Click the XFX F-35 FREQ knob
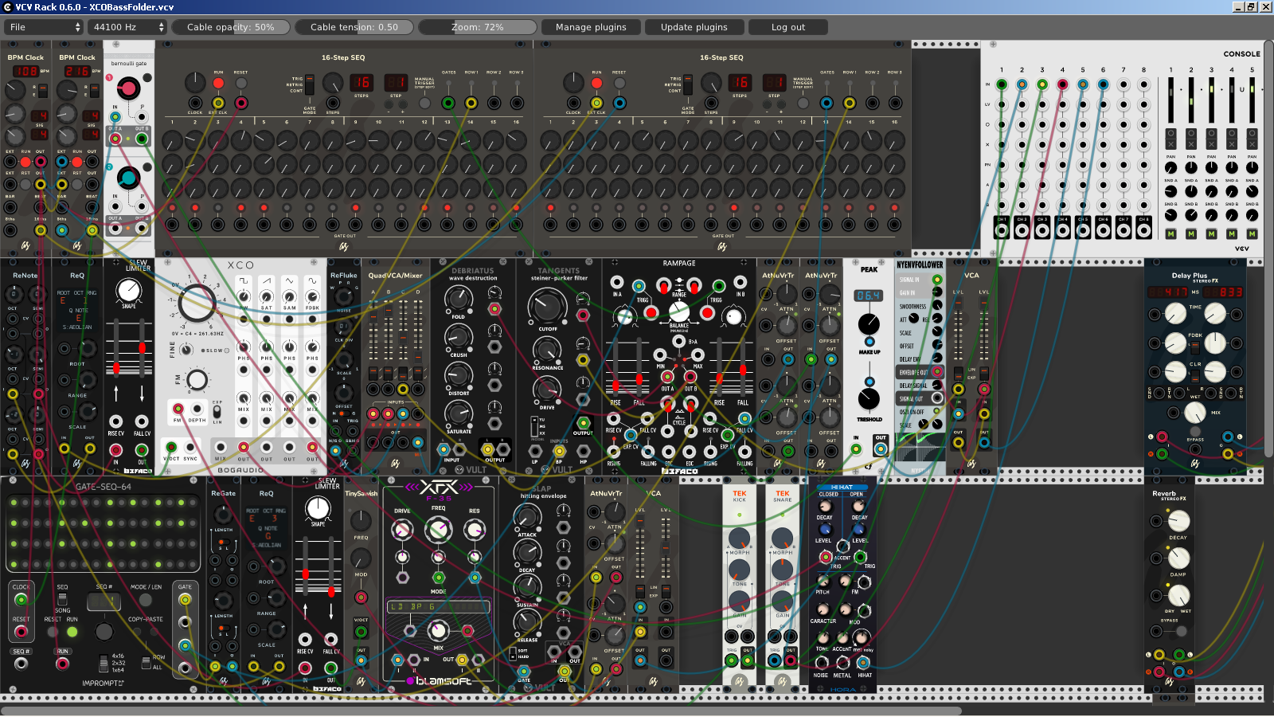Image resolution: width=1274 pixels, height=717 pixels. coord(438,529)
